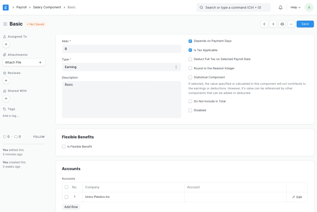Enable Round to the Nearest Integer

pyautogui.click(x=190, y=68)
